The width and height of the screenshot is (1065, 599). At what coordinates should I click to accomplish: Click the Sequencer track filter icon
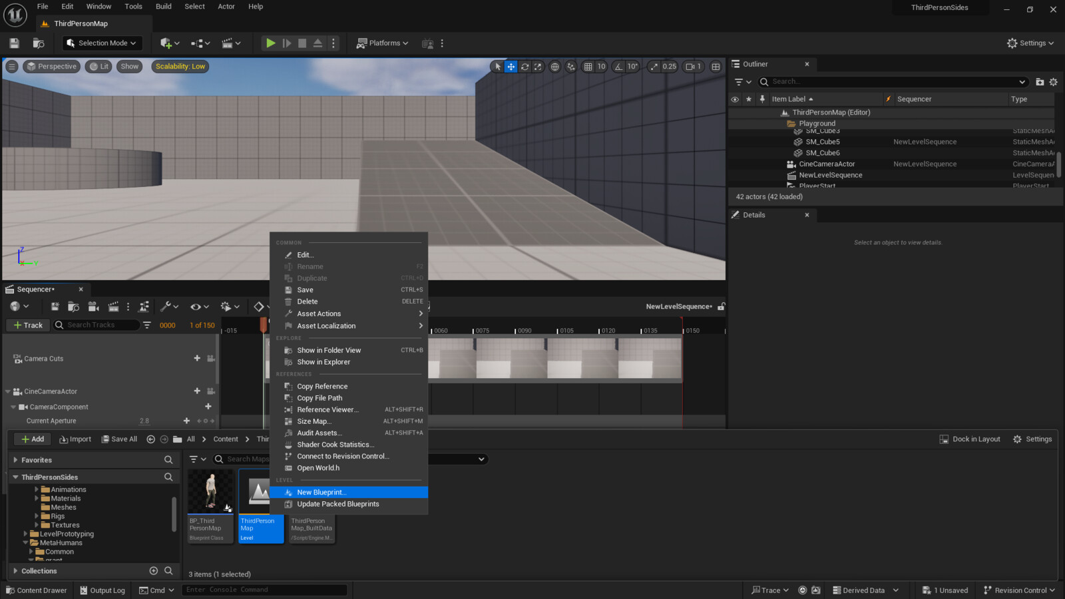click(147, 325)
